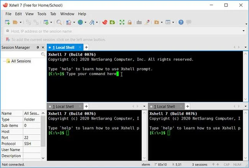Viewport: 249px width, 168px height.
Task: Click the green Xmanager toolbar icon
Action: point(112,22)
